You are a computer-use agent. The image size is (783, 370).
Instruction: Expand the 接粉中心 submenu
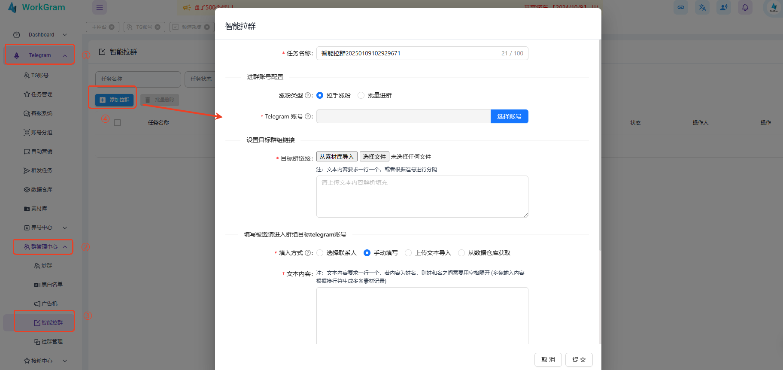pyautogui.click(x=45, y=361)
